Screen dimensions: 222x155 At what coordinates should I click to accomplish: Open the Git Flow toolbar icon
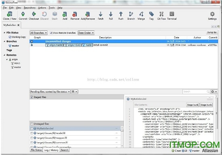161,16
